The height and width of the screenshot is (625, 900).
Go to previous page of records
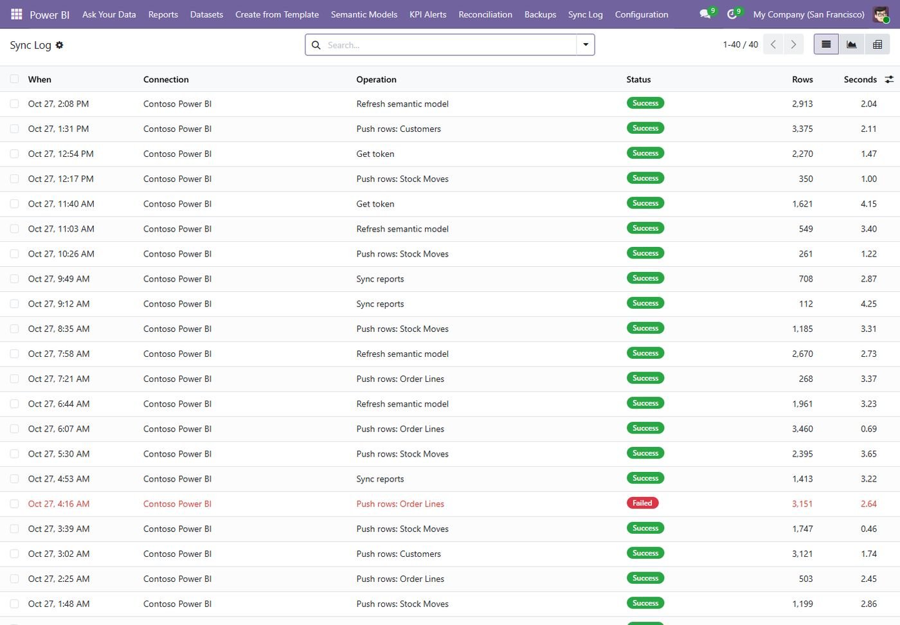[773, 44]
